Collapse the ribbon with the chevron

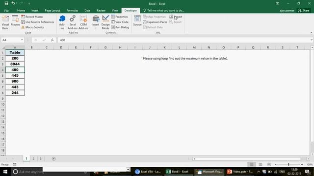tap(311, 33)
